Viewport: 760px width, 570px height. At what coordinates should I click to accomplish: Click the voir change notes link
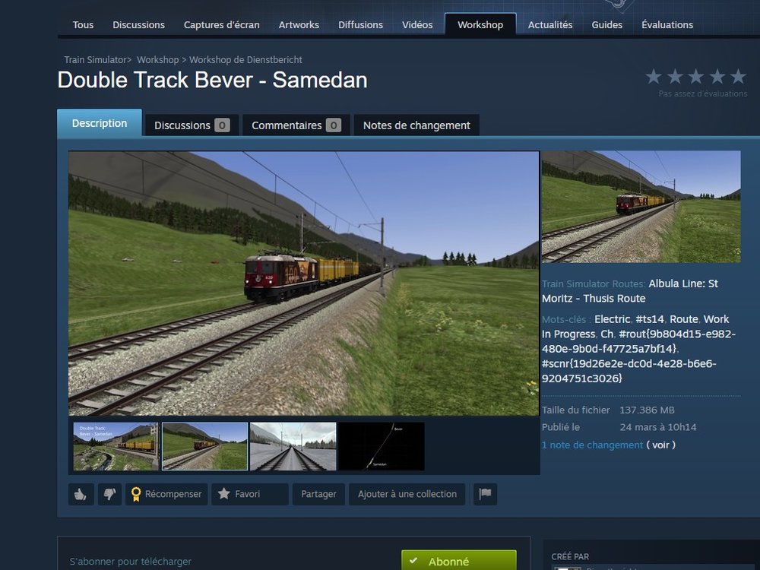660,445
